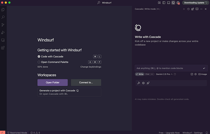Open Windsurf - Settings in status bar

pos(192,133)
